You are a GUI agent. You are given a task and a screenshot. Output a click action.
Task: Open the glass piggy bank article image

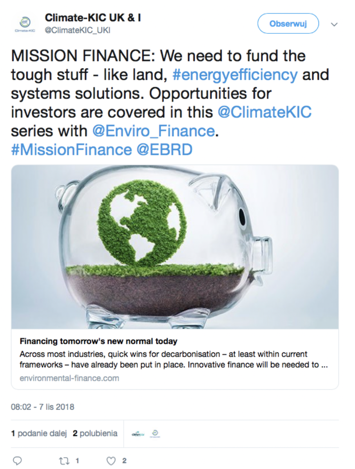click(175, 247)
